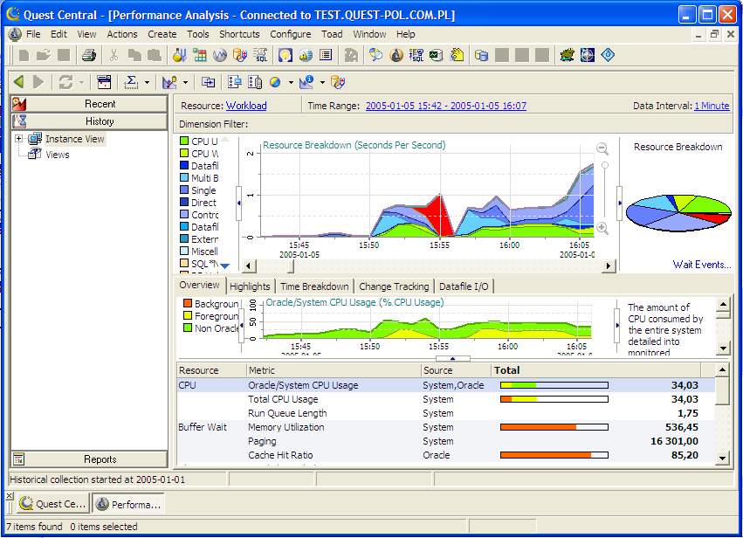Expand the Instance View tree node
Viewport: 743px width, 538px height.
click(18, 139)
